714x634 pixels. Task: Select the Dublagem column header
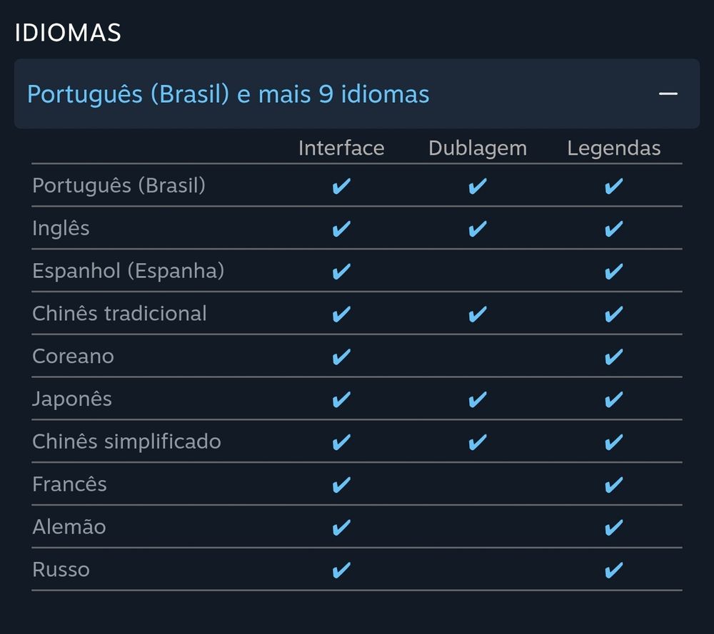pyautogui.click(x=478, y=148)
